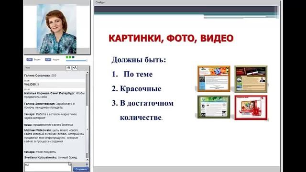Toggle the Аудио ON switch
This screenshot has width=306, height=172.
(48, 59)
